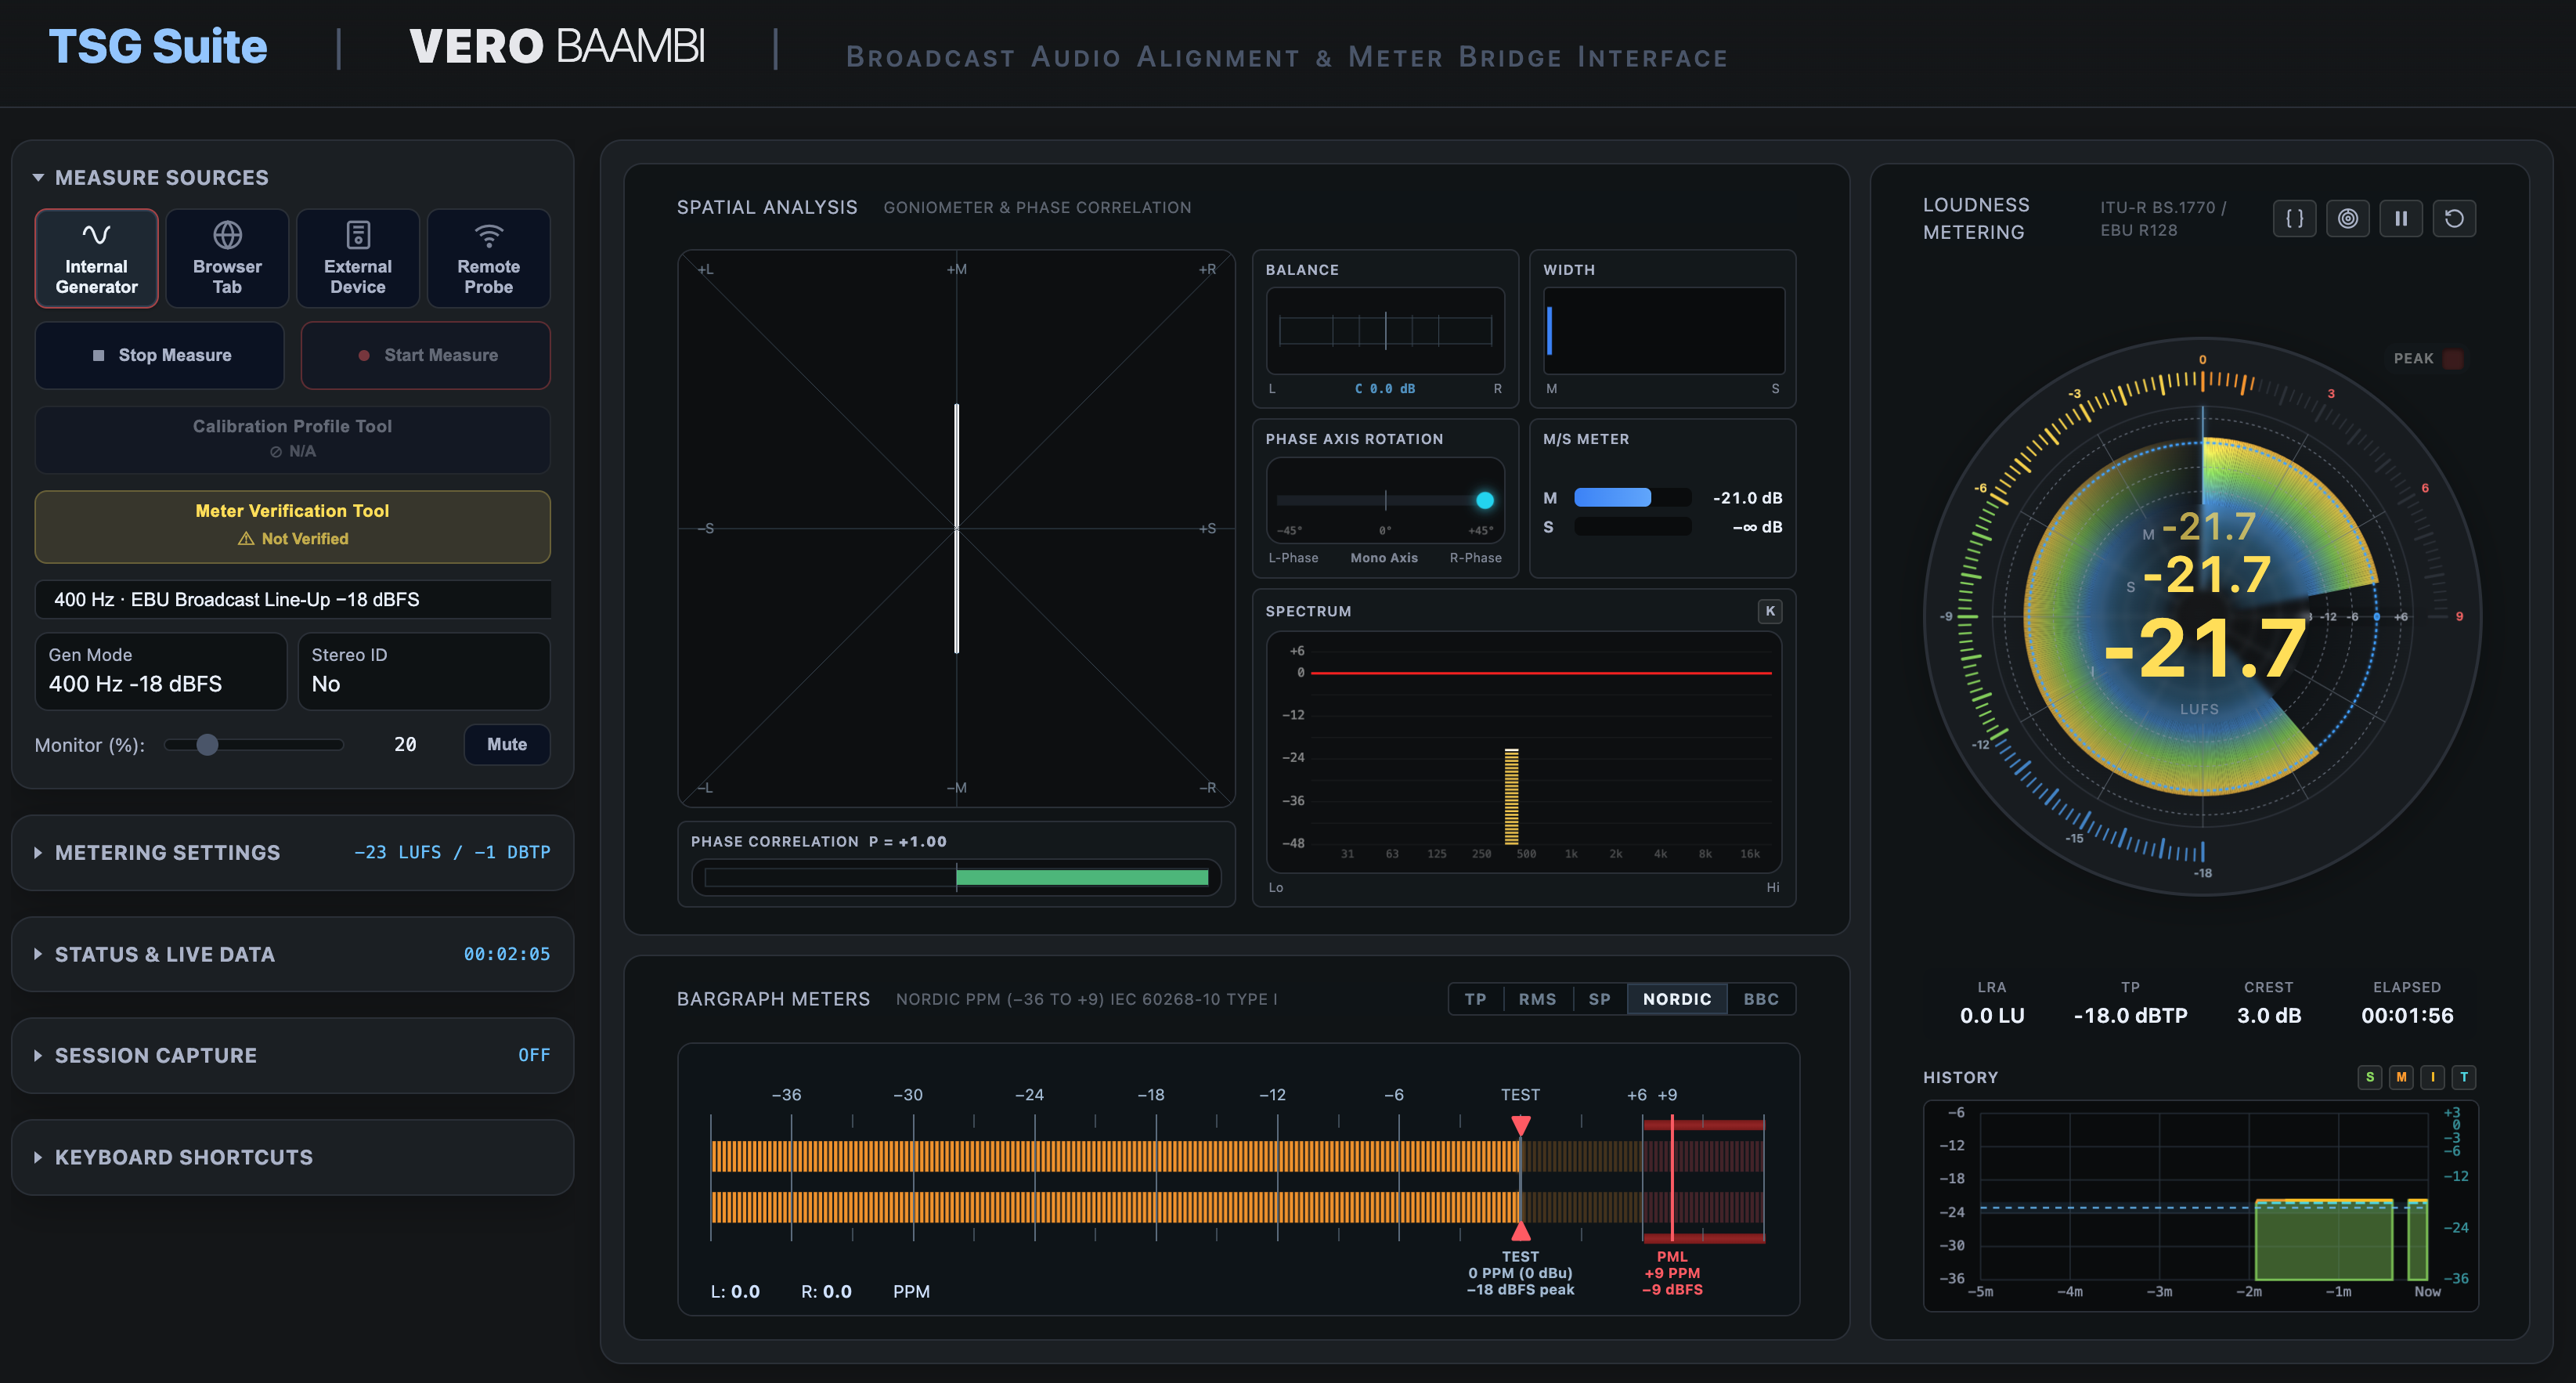Pause loudness metering

tap(2400, 218)
